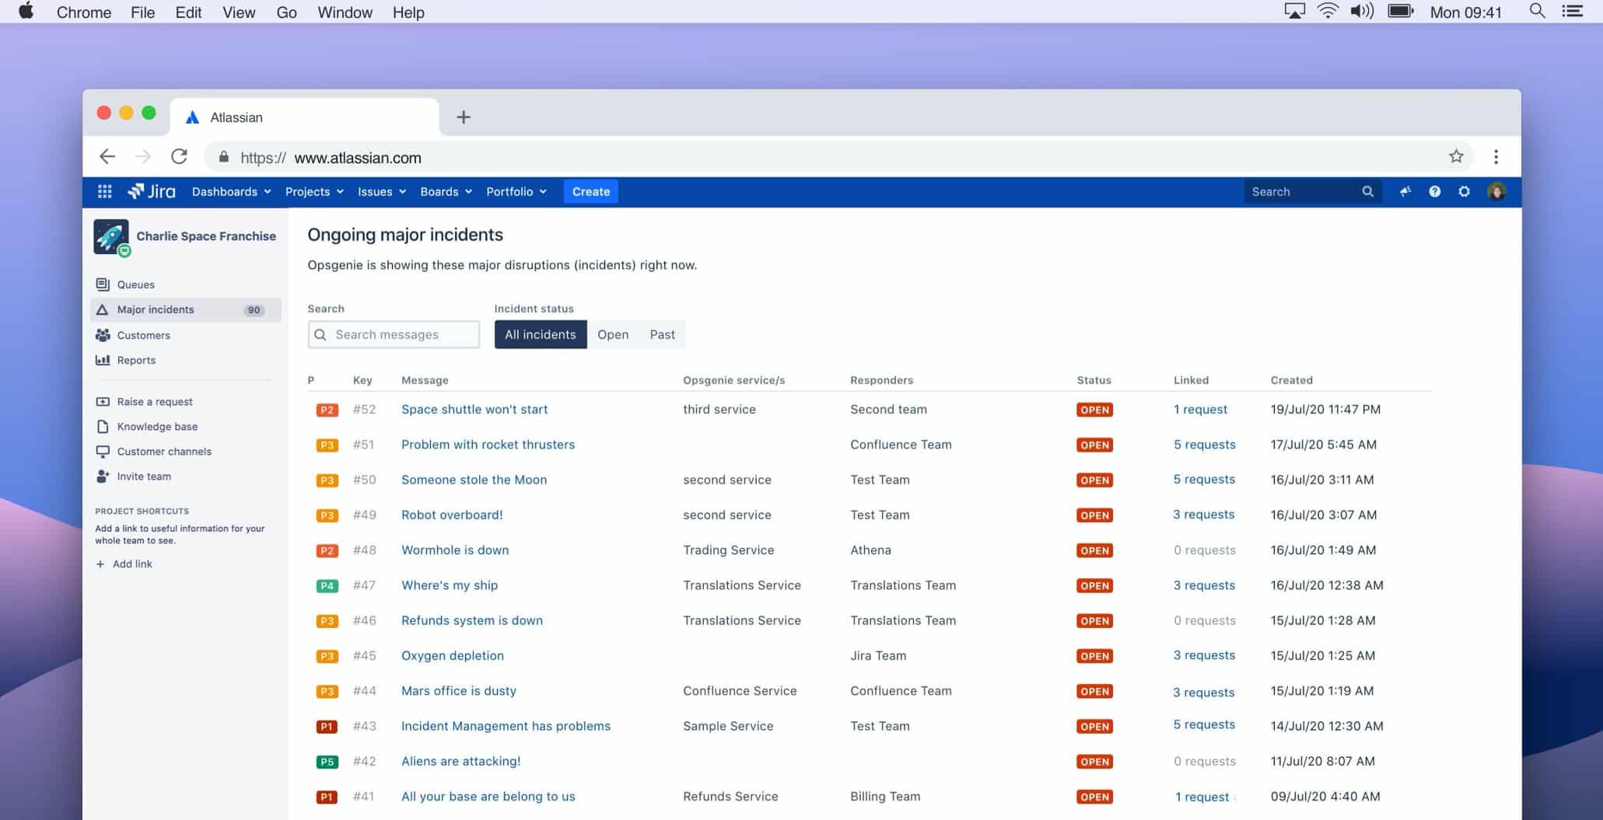
Task: Open incident All your base are belong to us
Action: [488, 797]
